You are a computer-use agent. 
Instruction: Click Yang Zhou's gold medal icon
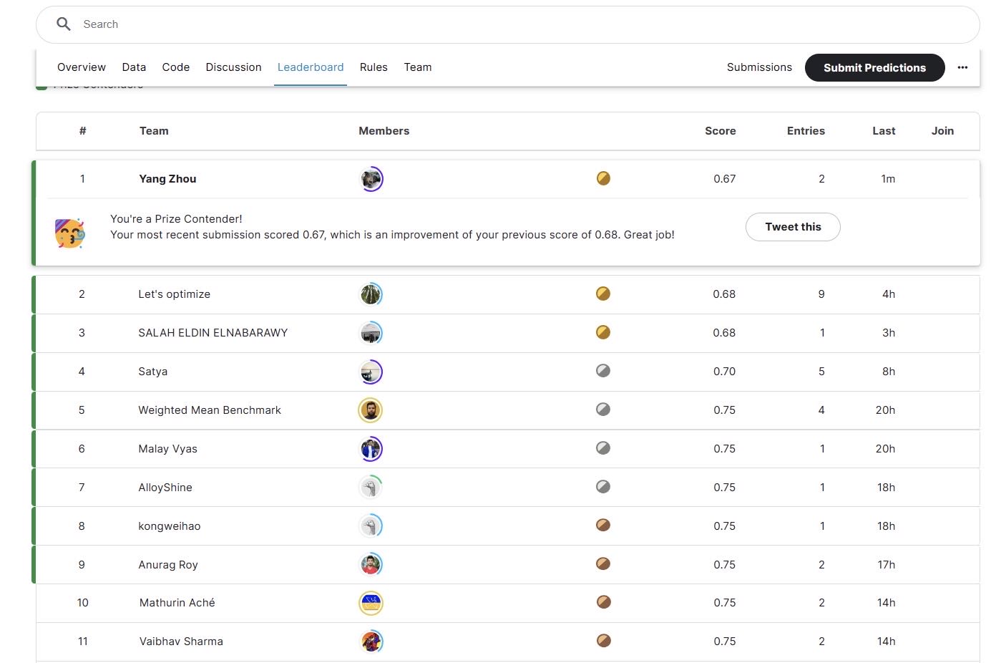pos(603,178)
